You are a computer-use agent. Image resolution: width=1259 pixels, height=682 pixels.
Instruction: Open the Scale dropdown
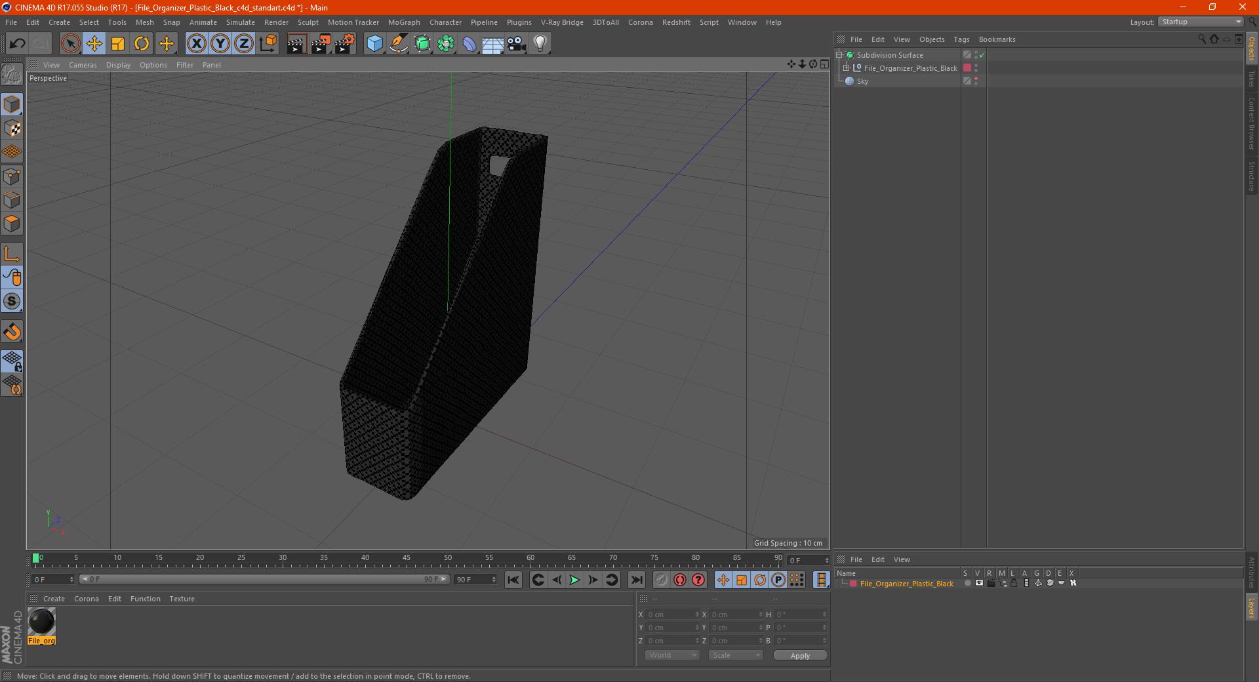(x=736, y=655)
